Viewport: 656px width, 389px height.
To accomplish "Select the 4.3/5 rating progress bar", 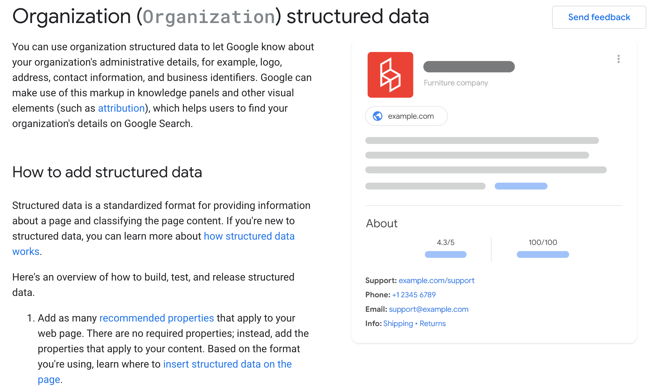I will click(x=446, y=254).
